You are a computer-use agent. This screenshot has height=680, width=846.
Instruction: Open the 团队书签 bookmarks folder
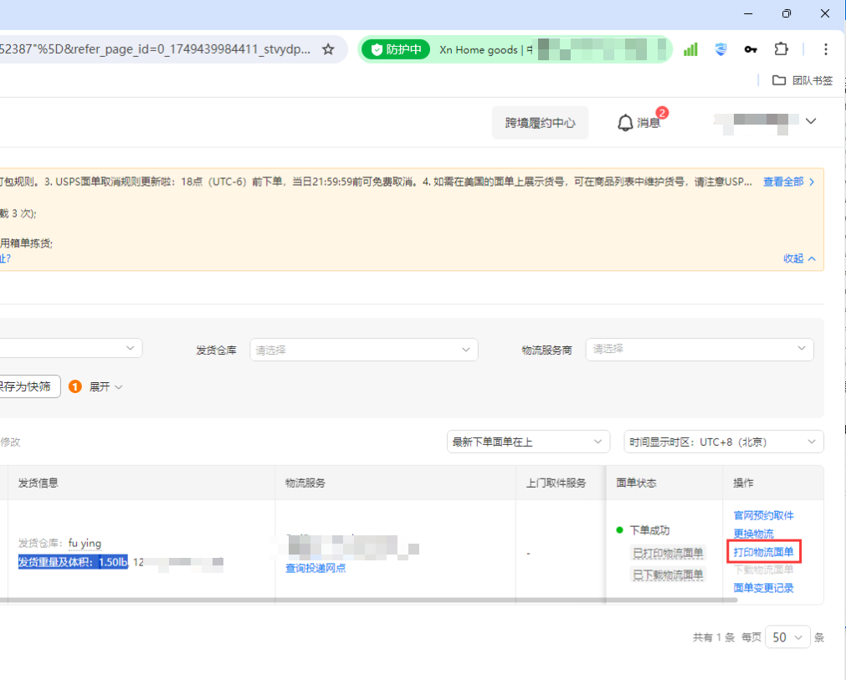[802, 80]
